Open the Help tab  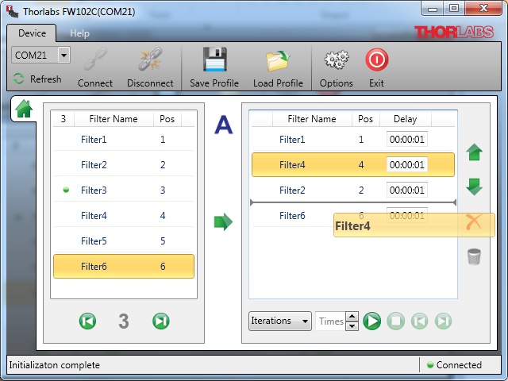79,33
